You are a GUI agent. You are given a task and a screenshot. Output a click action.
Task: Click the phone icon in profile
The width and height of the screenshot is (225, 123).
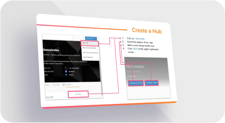point(66,68)
